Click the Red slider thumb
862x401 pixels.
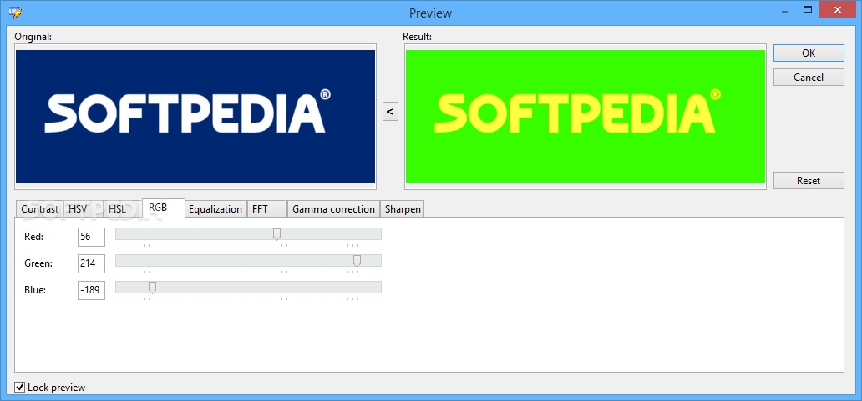pyautogui.click(x=277, y=235)
